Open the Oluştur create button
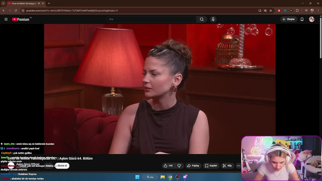 (289, 19)
